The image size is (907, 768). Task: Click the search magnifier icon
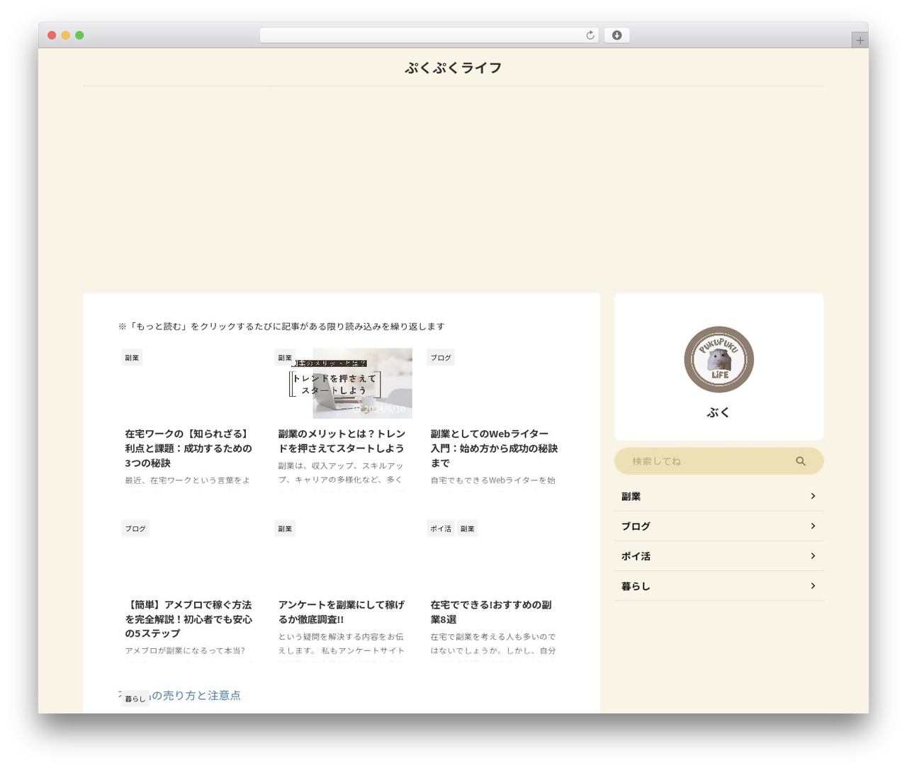(x=801, y=461)
